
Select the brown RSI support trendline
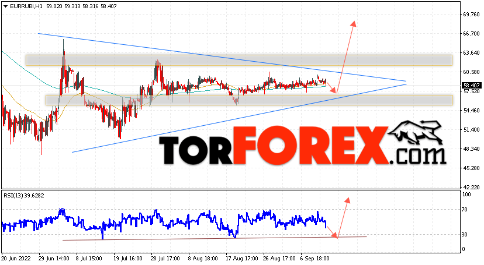(x=215, y=238)
